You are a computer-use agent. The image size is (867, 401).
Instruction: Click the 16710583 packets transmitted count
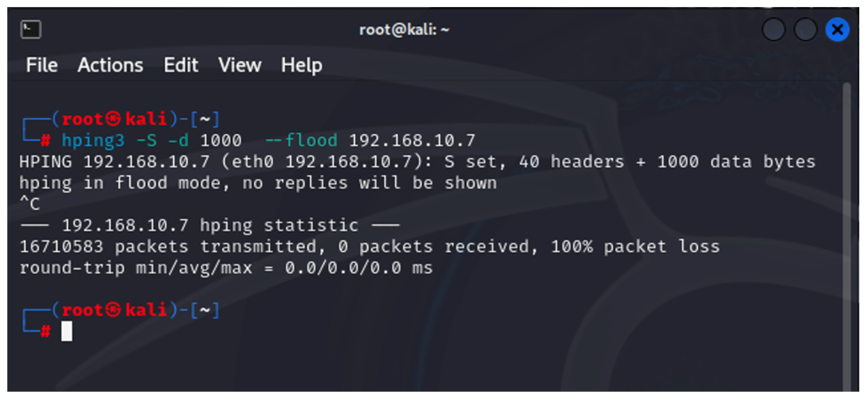pyautogui.click(x=62, y=247)
